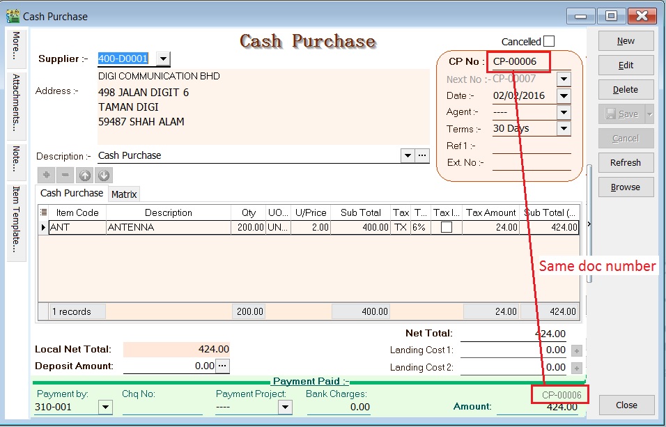666x427 pixels.
Task: Open the Attachments side tab
Action: (16, 103)
